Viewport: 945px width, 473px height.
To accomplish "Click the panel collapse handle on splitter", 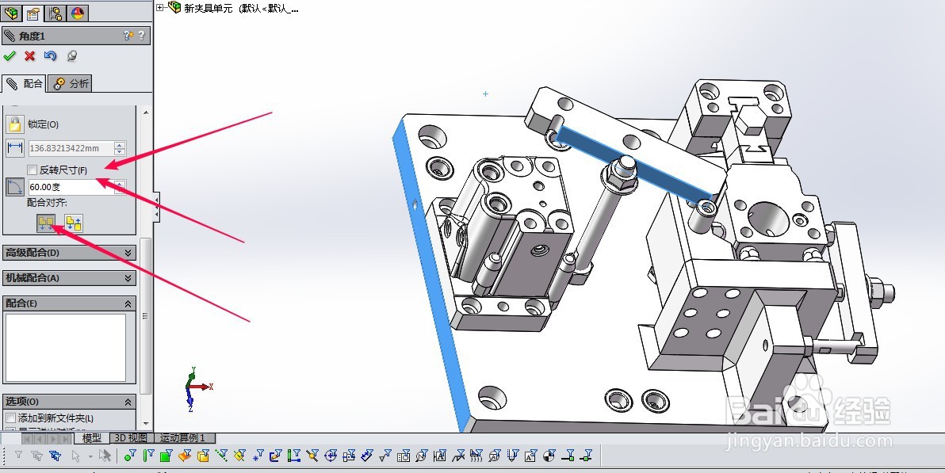I will coord(157,207).
